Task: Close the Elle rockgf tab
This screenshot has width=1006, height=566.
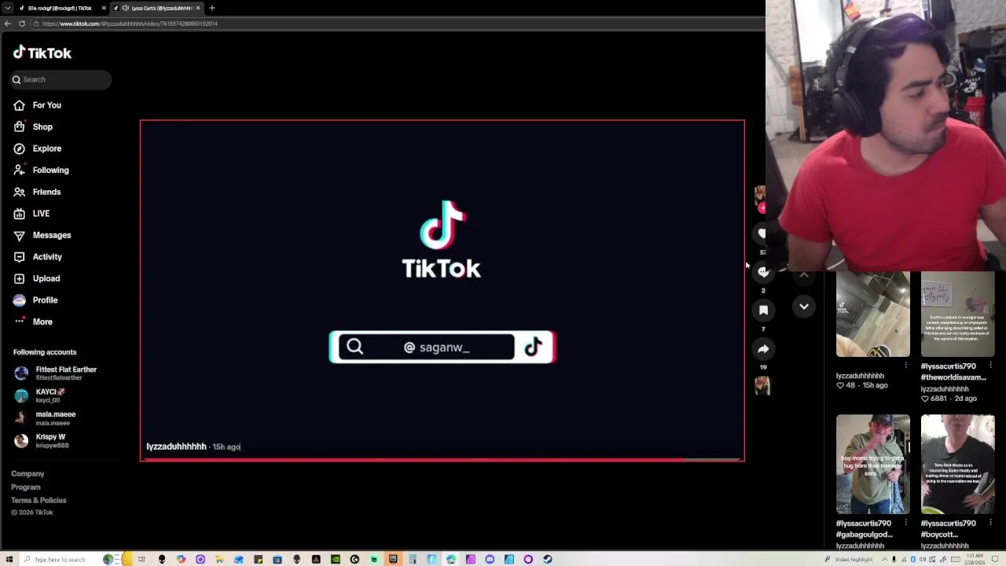Action: [103, 8]
